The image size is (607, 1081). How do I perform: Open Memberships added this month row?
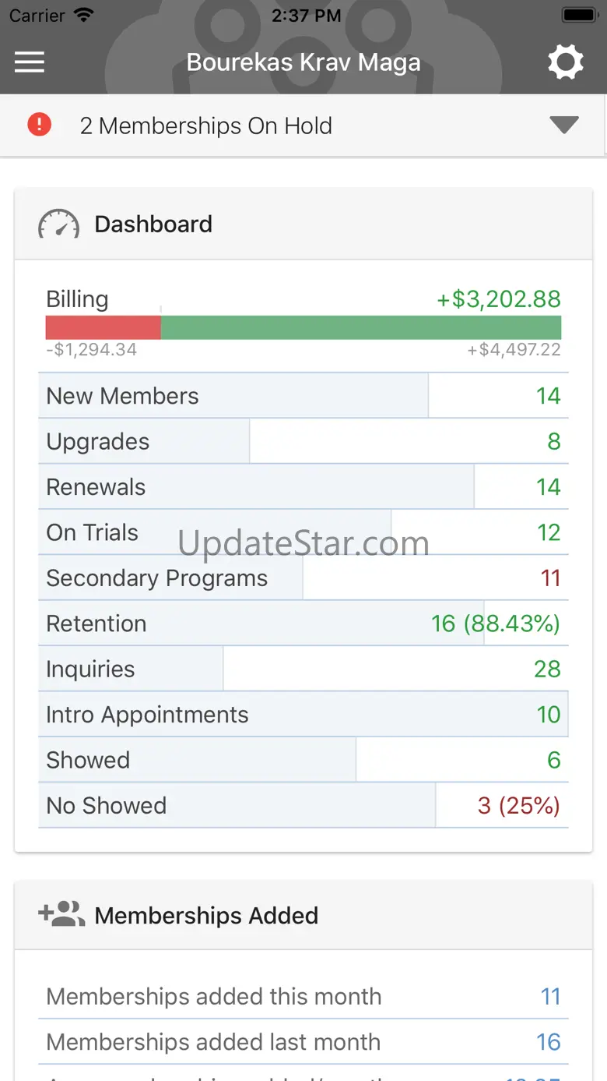pyautogui.click(x=303, y=996)
